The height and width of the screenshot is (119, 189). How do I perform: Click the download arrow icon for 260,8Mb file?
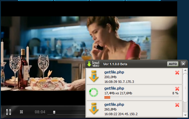point(94,109)
